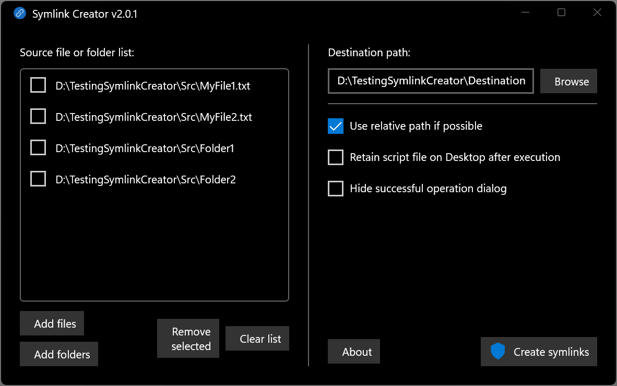Disable Use relative path if possible

coord(336,126)
